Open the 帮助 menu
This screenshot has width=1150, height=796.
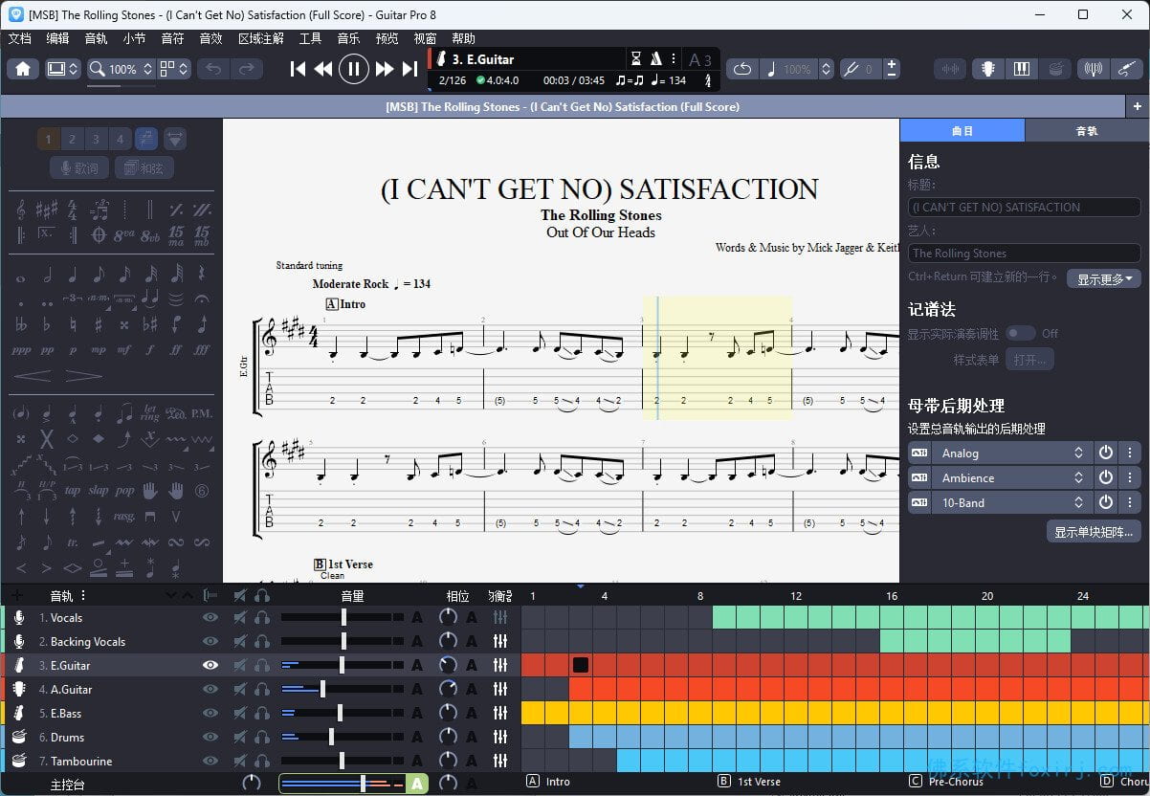pos(463,38)
